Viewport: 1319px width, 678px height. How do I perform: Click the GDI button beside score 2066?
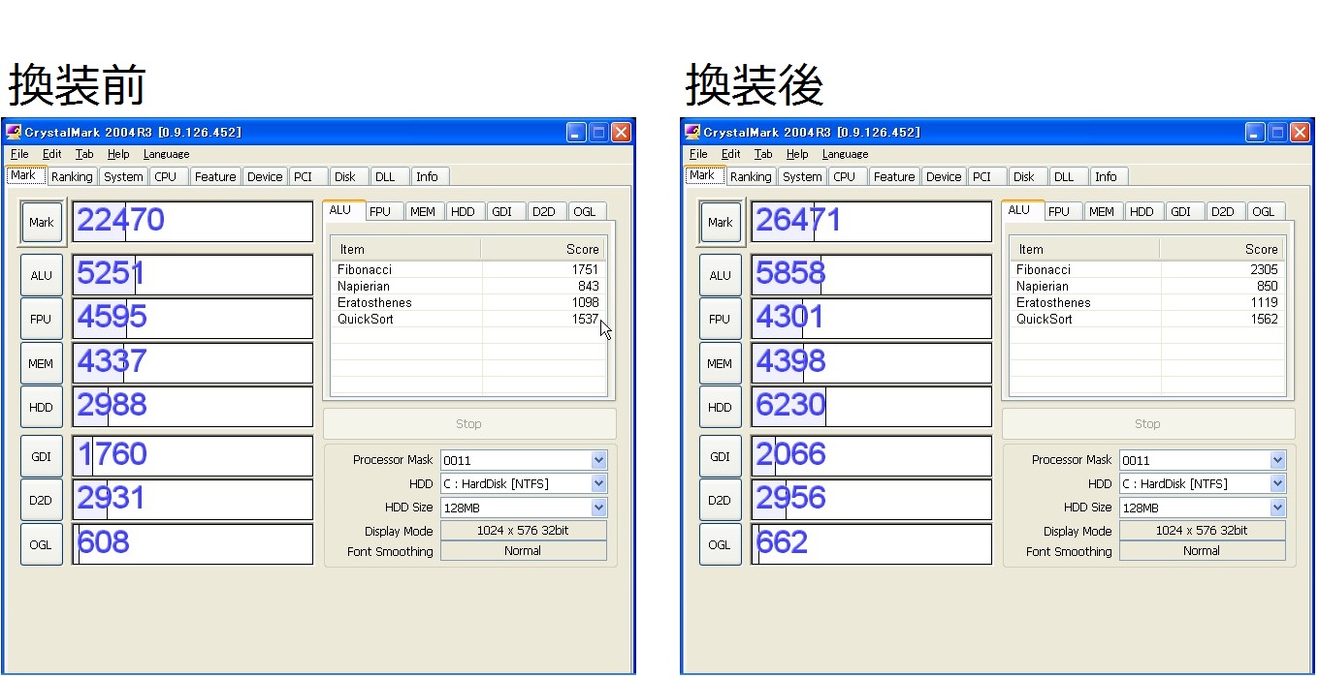click(720, 456)
